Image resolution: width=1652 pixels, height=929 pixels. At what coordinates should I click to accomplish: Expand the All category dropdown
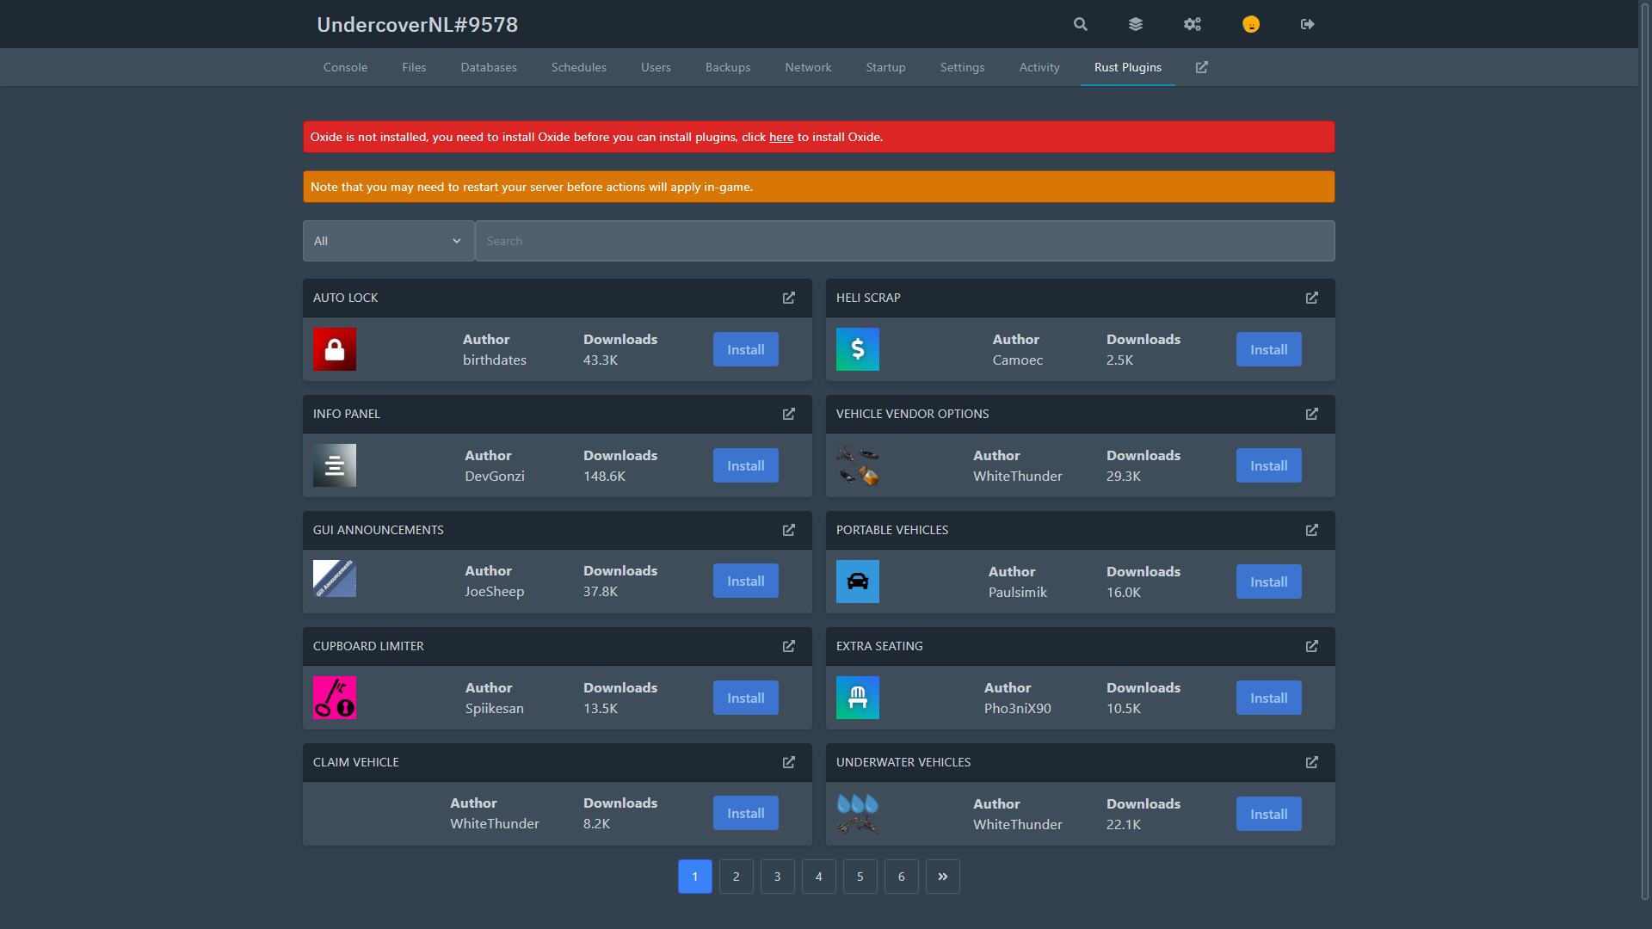coord(388,241)
